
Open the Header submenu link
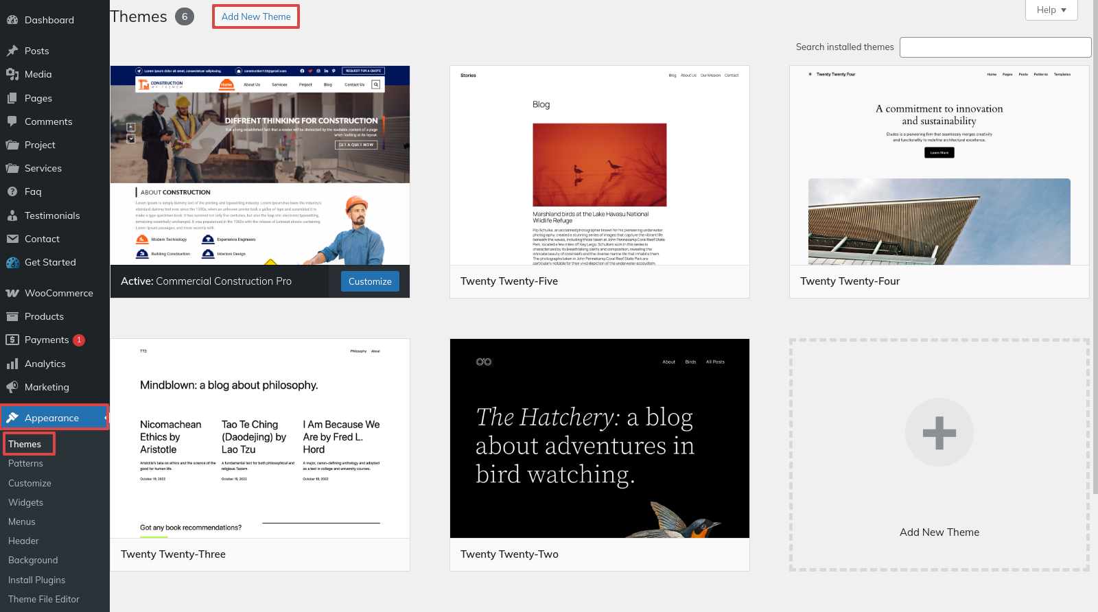click(23, 541)
